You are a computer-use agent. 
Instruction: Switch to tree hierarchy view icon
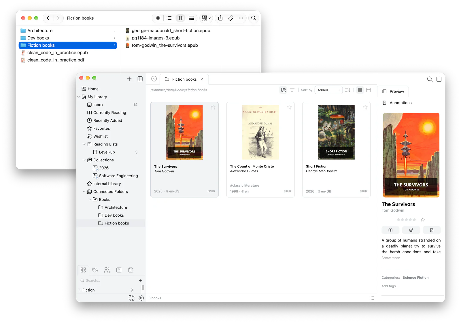283,90
